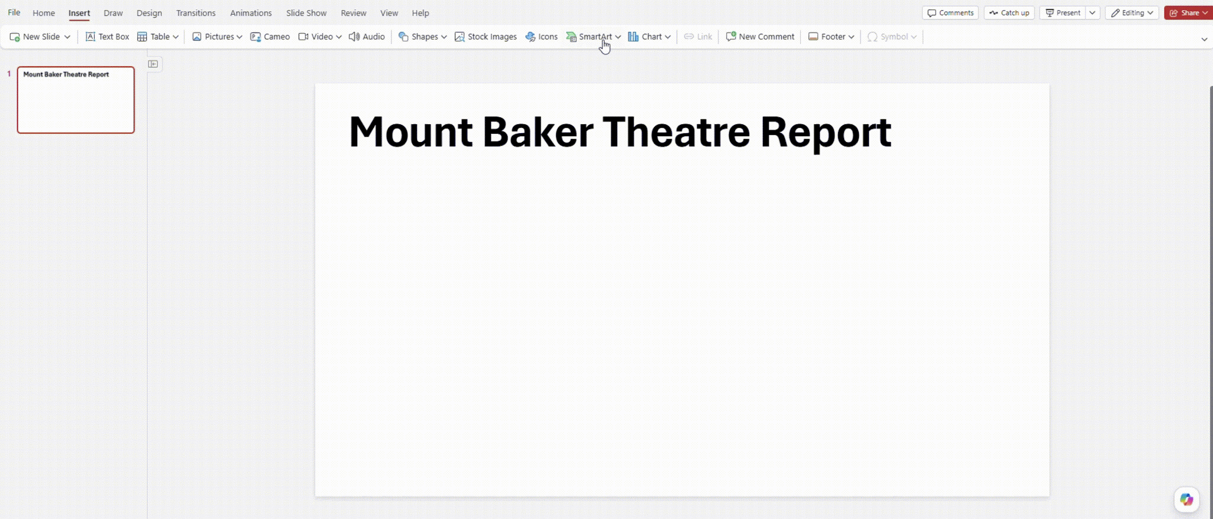Click the New Slide button
The width and height of the screenshot is (1213, 519).
pyautogui.click(x=34, y=37)
